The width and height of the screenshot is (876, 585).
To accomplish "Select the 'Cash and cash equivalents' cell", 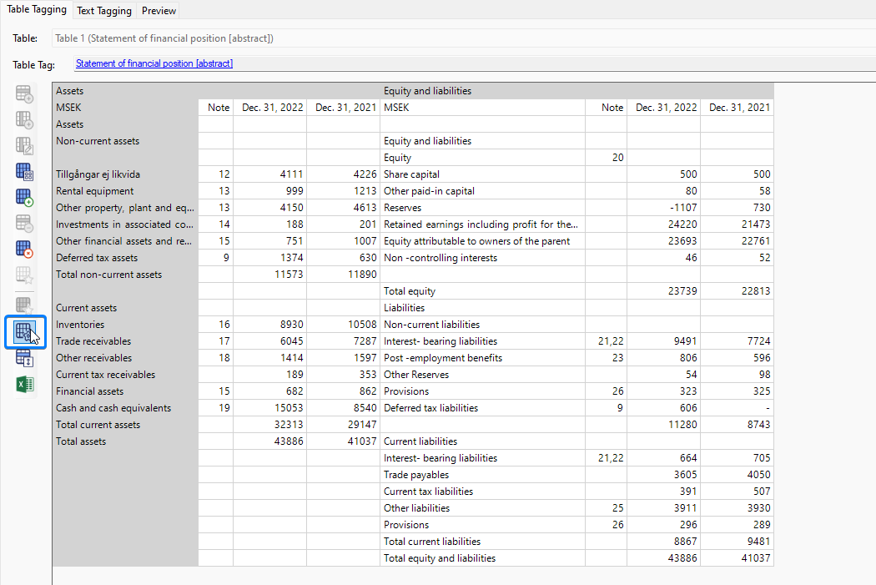I will [126, 408].
